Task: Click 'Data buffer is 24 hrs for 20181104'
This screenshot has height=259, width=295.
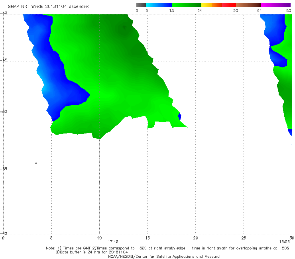Action: 94,252
